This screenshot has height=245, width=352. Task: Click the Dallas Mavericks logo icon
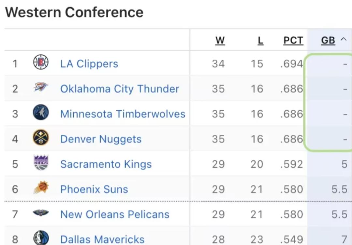tap(41, 238)
